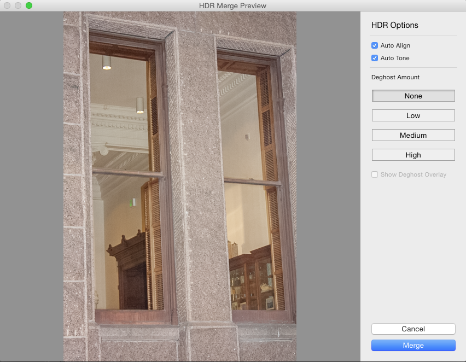Viewport: 466px width, 362px height.
Task: Cancel the HDR merge
Action: (413, 329)
